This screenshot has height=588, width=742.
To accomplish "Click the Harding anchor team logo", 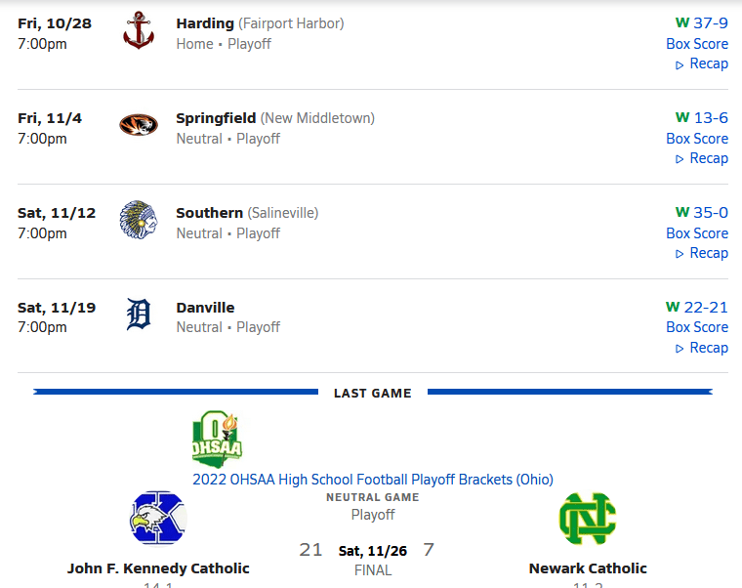I will pos(139,30).
